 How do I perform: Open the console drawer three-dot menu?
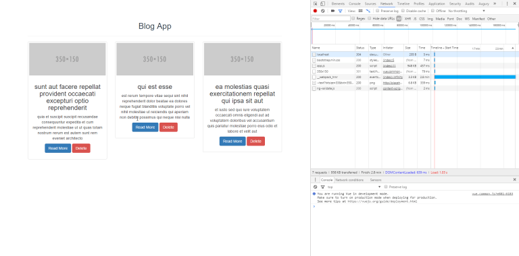[315, 180]
